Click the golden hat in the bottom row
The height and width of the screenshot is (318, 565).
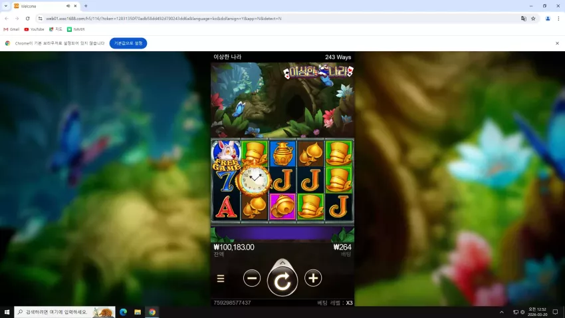(310, 207)
